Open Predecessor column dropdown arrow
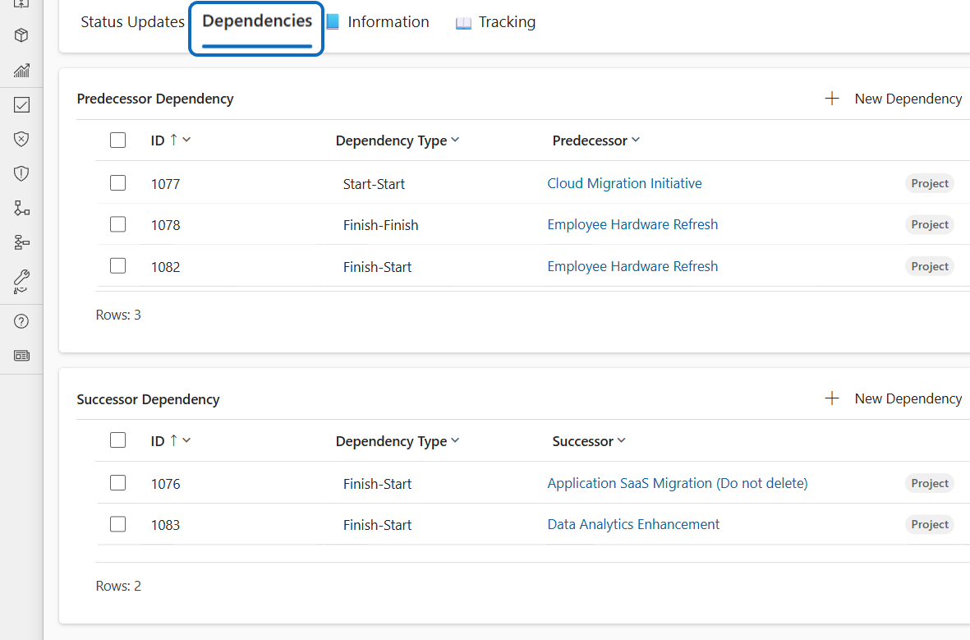970x640 pixels. click(x=636, y=140)
